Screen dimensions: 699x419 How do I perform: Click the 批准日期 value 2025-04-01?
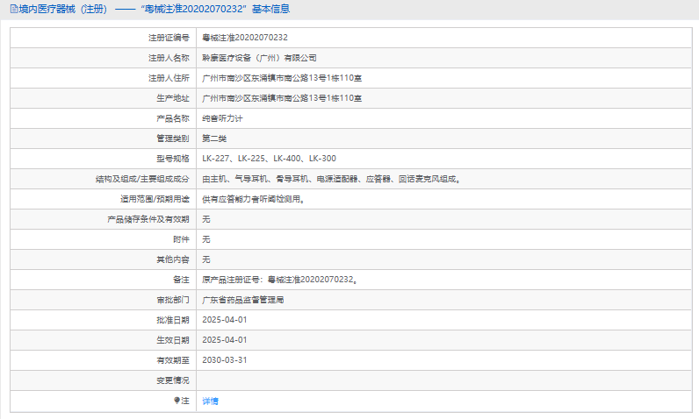point(224,320)
